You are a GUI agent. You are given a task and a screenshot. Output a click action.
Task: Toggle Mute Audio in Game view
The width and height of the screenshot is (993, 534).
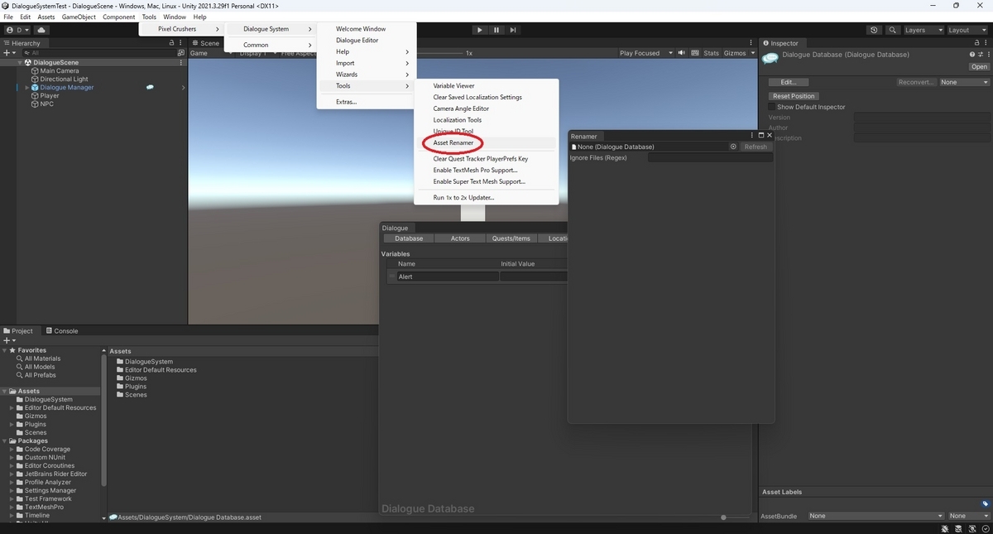[682, 53]
